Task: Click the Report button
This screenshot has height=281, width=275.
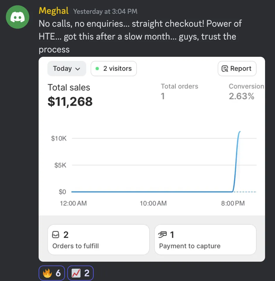Action: coord(237,68)
